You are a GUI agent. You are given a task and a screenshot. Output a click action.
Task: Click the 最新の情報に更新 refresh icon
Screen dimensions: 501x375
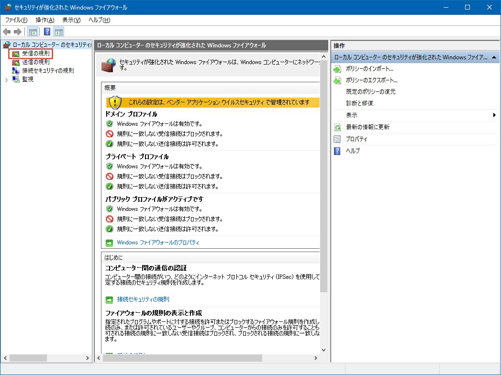coord(337,127)
